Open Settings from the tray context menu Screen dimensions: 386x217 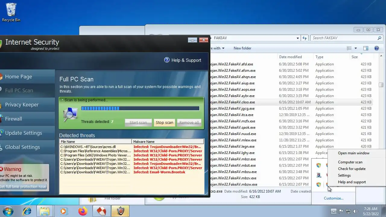(344, 175)
